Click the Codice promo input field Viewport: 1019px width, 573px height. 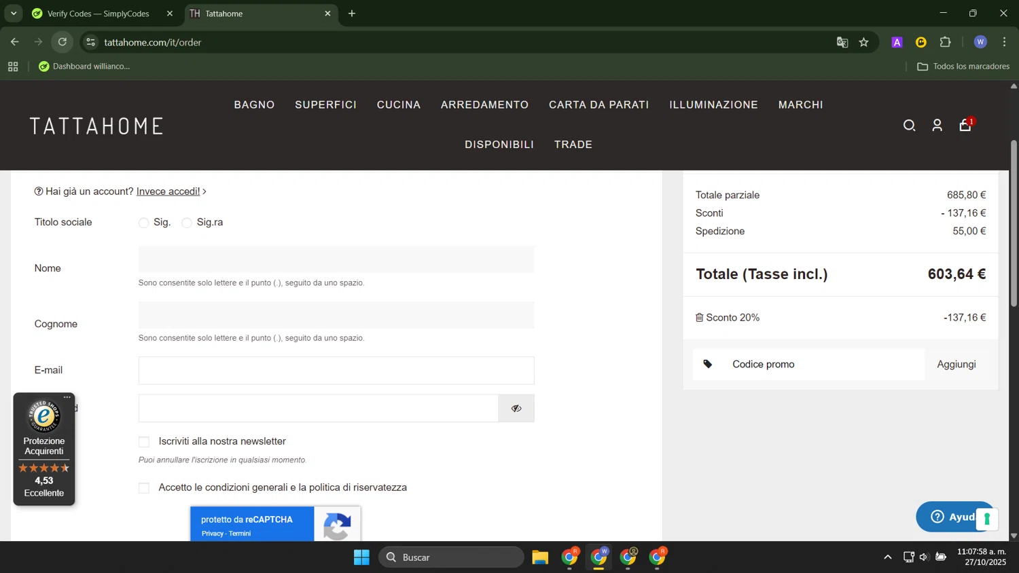(808, 365)
